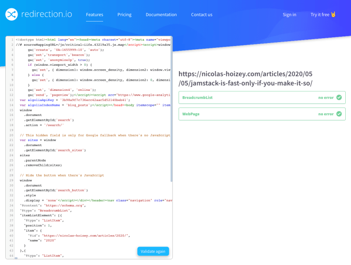Click the "no error" label on BreadcrumbList
351x265 pixels.
[326, 97]
